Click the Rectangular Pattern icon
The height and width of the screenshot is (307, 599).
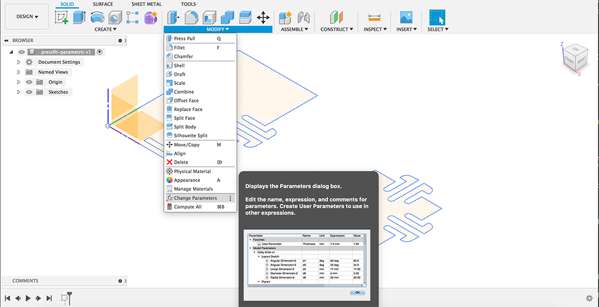coord(133,18)
